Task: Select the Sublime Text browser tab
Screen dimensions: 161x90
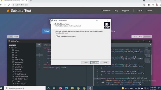Action: (x=14, y=1)
